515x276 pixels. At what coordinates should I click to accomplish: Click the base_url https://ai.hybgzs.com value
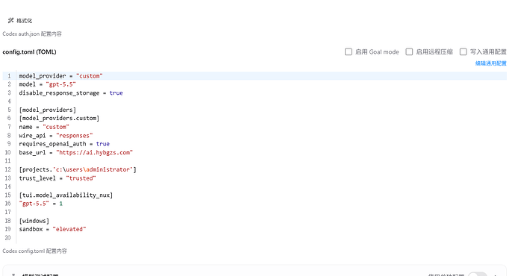[x=94, y=153]
